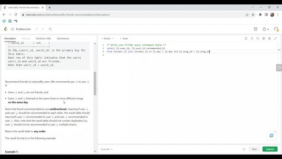Open the Oracle language dropdown

(x=108, y=38)
